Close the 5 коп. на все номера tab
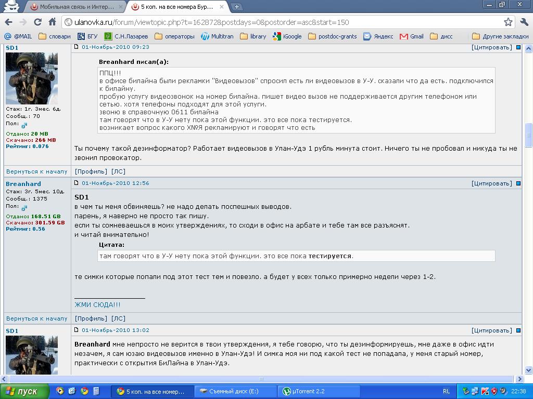Screen dimensions: 533x399 pos(222,7)
